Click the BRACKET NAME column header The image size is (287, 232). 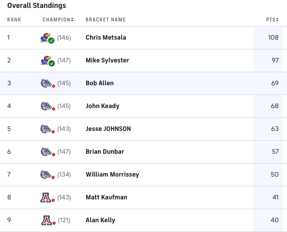click(x=106, y=20)
